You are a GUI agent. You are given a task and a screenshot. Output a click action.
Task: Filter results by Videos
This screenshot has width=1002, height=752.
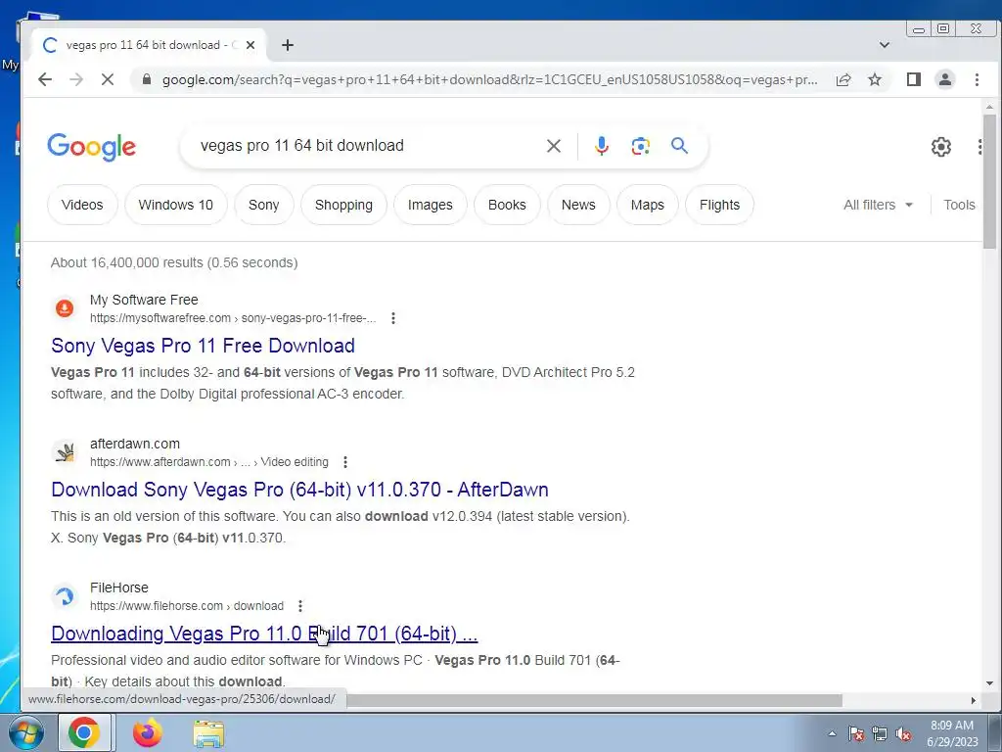pos(82,205)
